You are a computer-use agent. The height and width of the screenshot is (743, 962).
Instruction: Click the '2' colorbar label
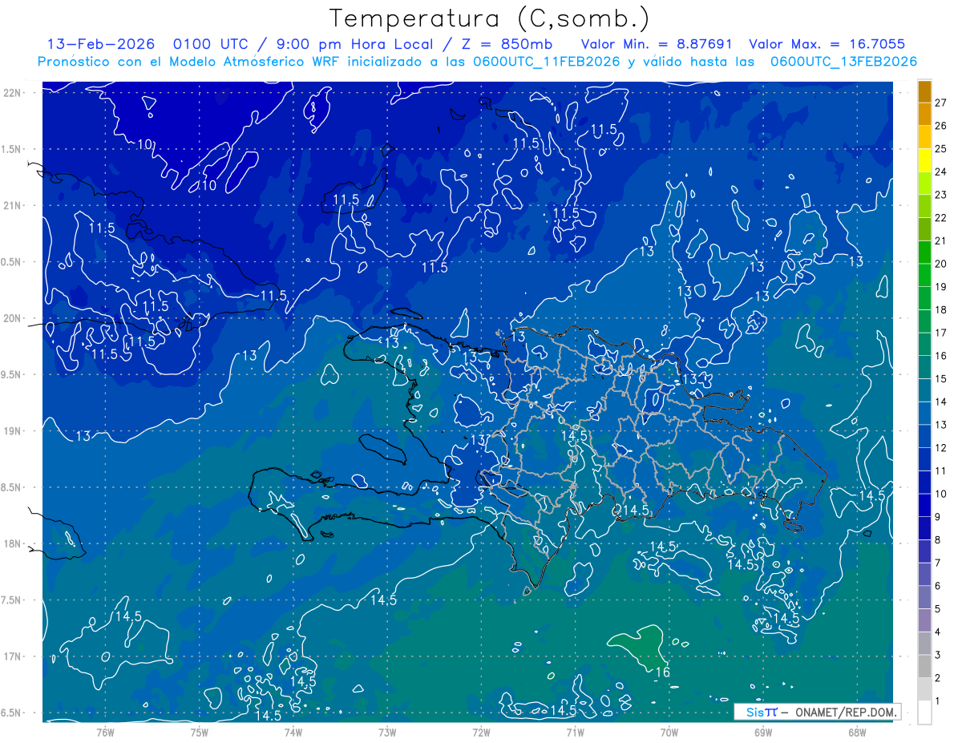[938, 678]
